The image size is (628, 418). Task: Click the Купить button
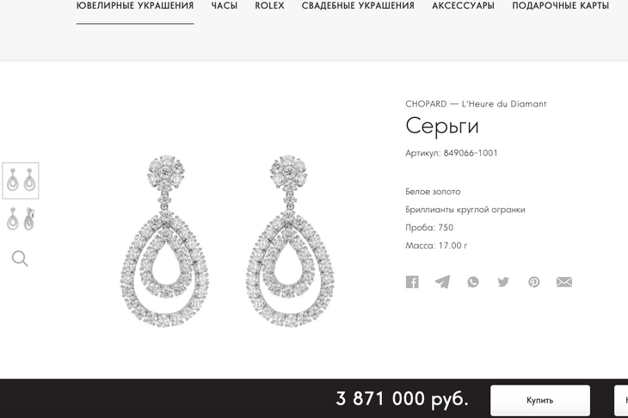point(540,400)
